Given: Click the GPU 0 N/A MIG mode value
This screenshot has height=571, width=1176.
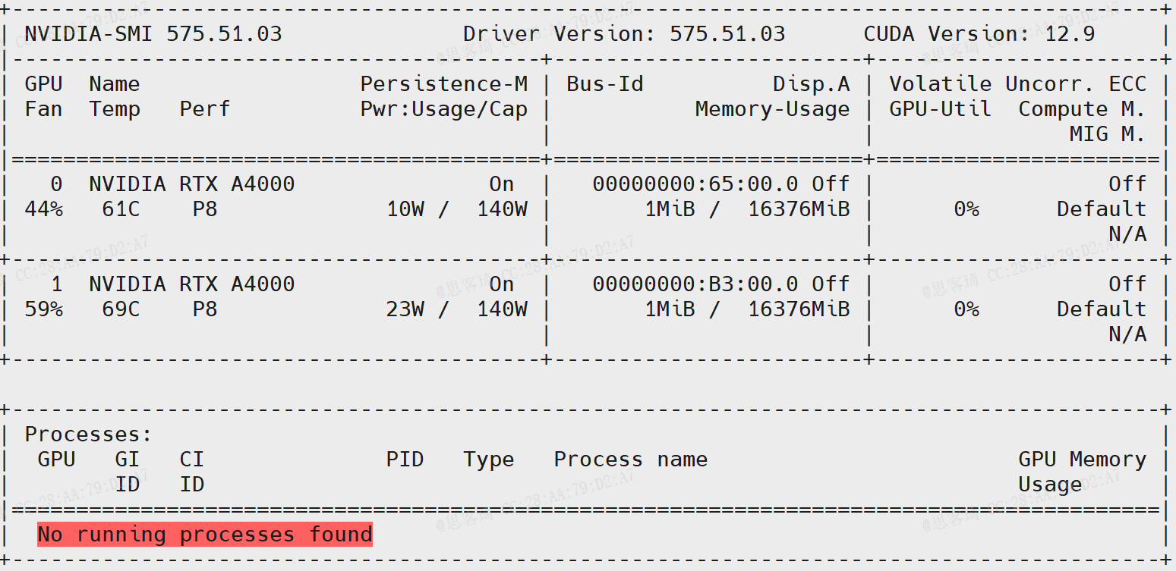Looking at the screenshot, I should [1127, 235].
